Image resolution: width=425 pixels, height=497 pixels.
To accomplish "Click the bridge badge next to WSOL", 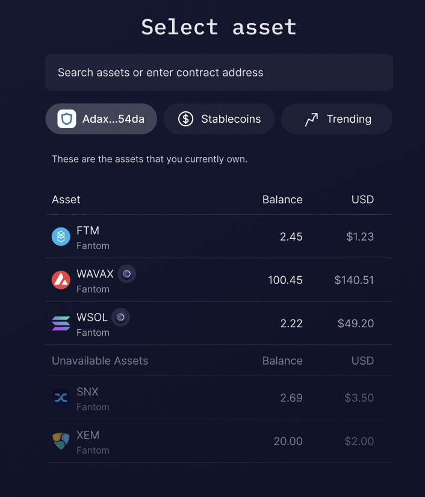I will [x=120, y=317].
